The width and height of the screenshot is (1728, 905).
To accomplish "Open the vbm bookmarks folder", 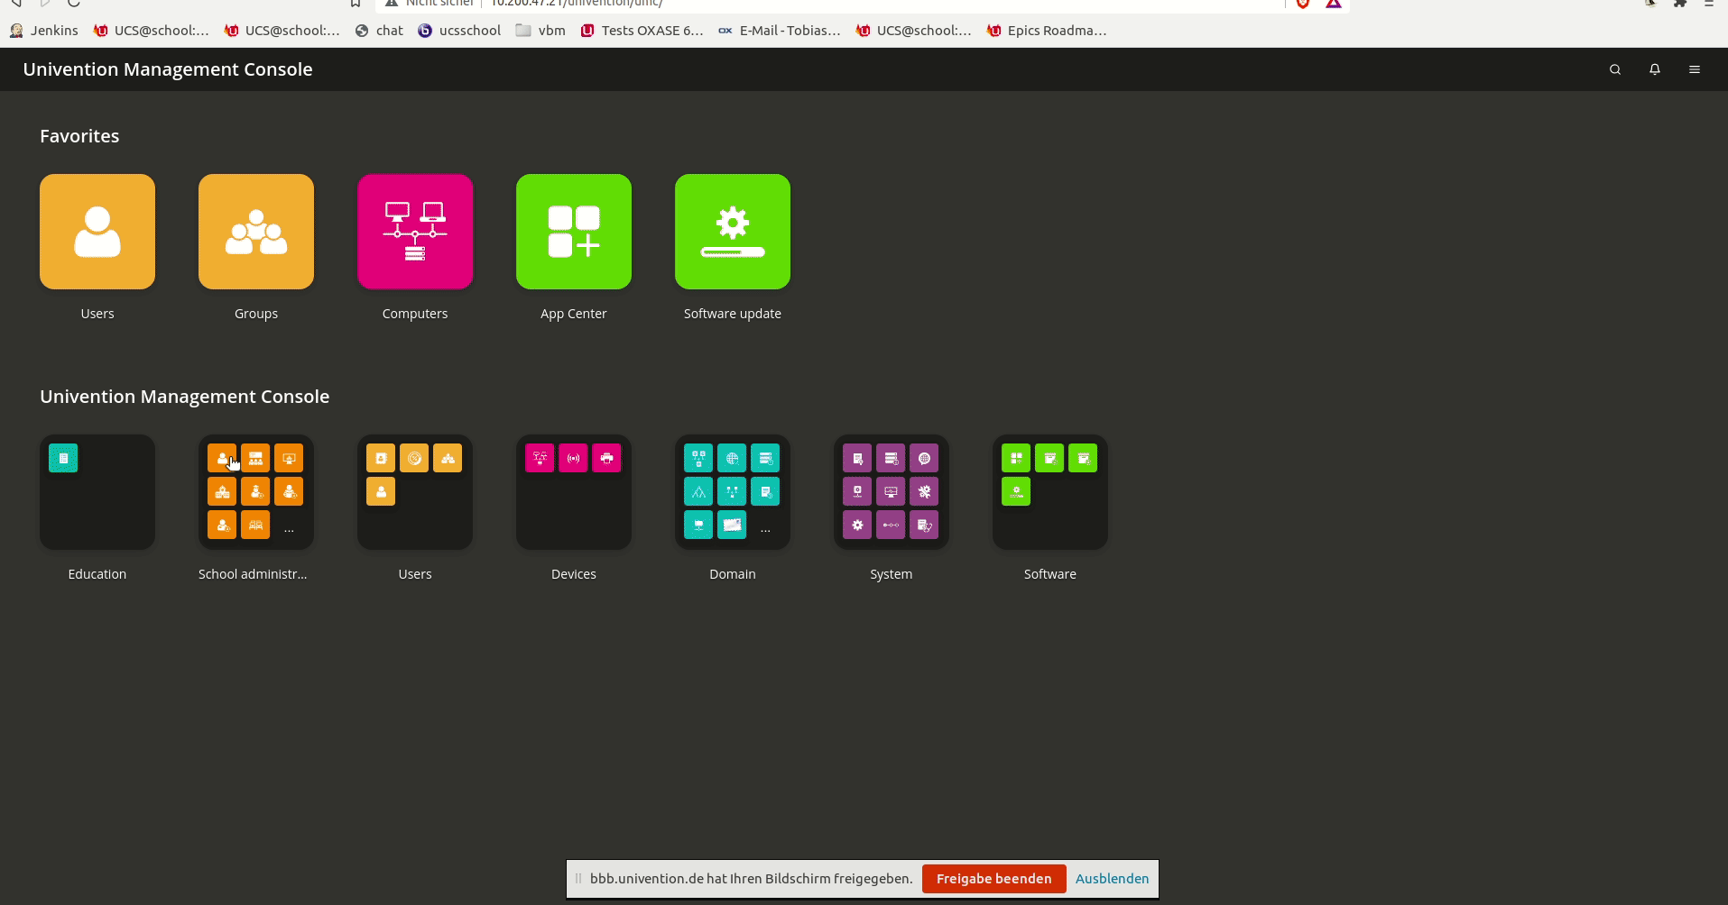I will [x=541, y=31].
